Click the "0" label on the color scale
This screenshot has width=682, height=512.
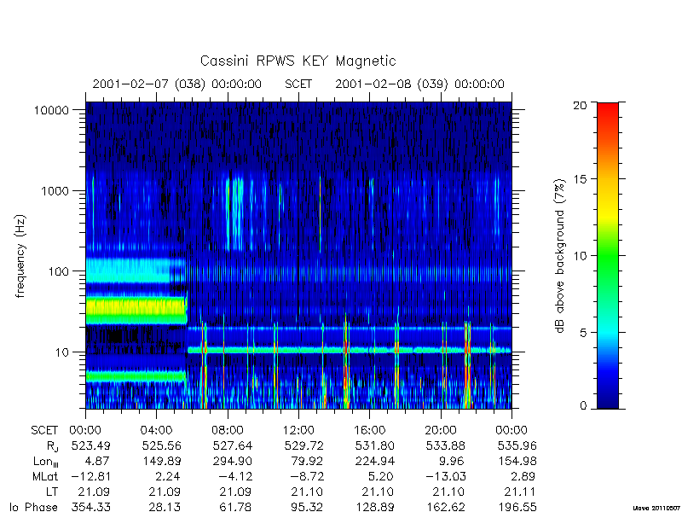point(583,406)
